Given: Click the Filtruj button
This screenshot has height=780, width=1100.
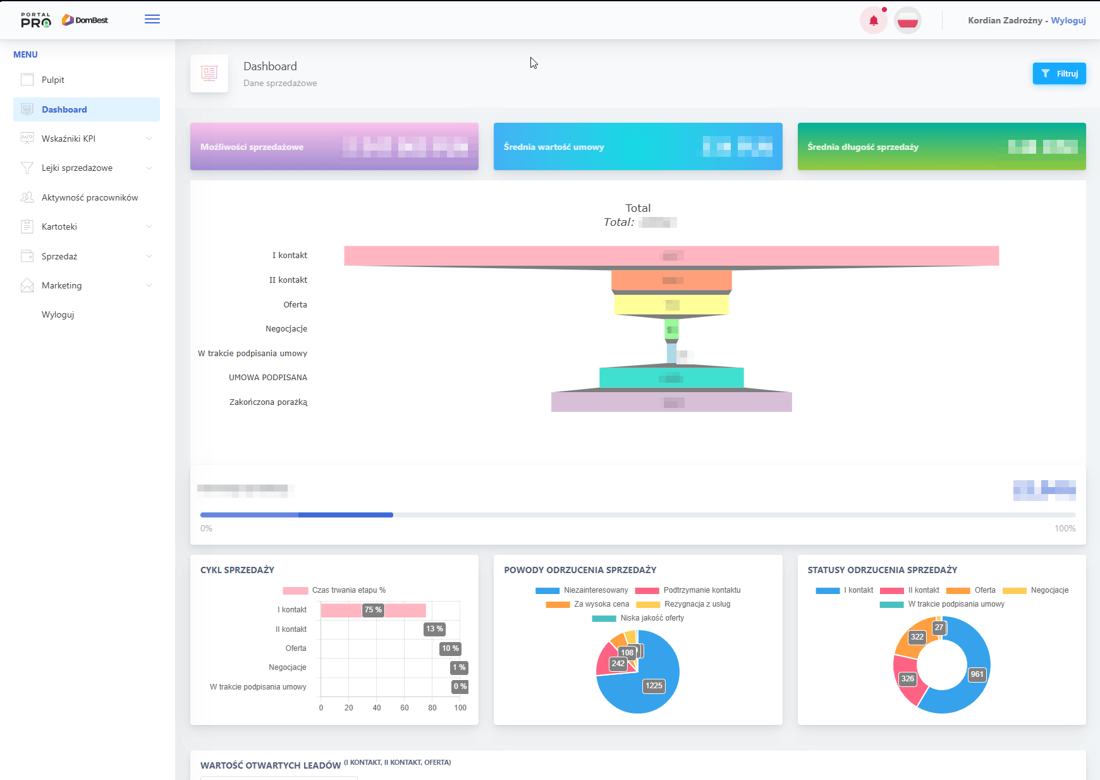Looking at the screenshot, I should click(1059, 73).
